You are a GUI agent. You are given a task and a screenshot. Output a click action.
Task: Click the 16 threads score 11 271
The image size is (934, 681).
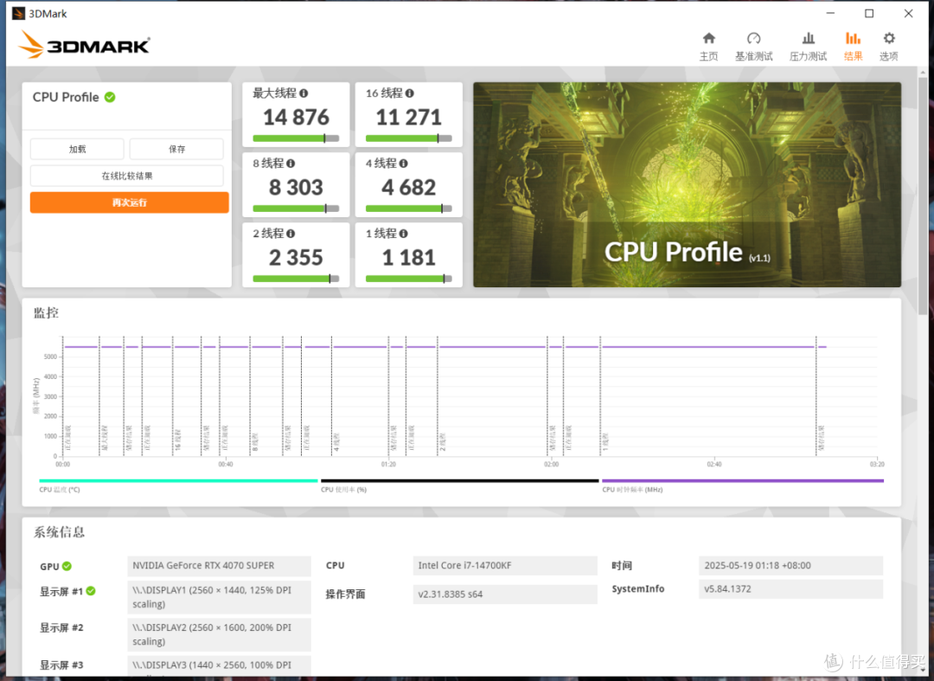click(x=408, y=118)
